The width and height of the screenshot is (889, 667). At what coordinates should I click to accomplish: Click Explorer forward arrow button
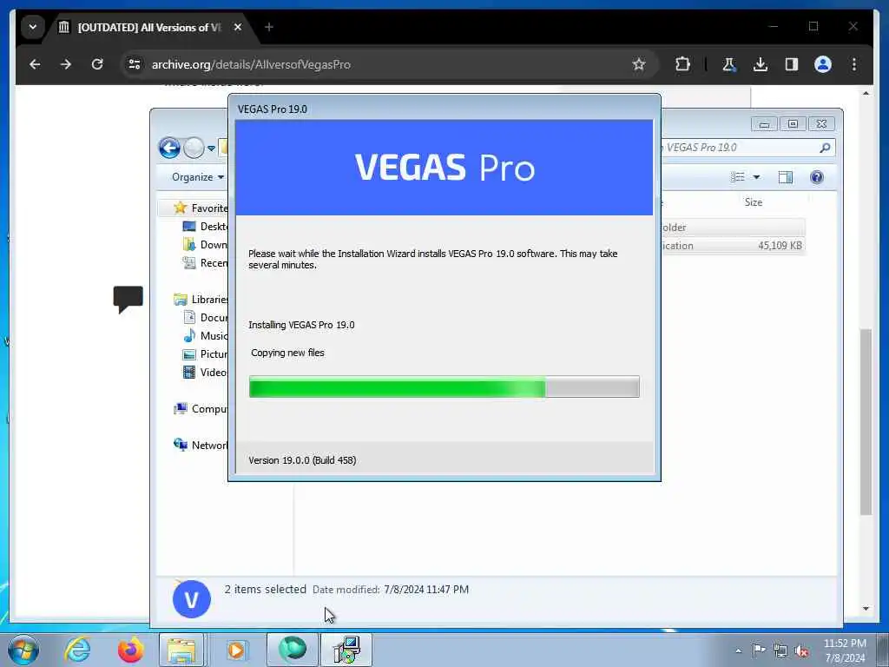point(194,148)
